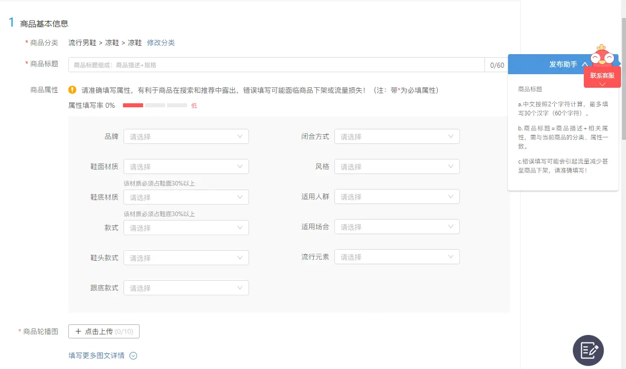This screenshot has height=369, width=626.
Task: Click the red 属性填写率 progress bar
Action: [x=133, y=105]
